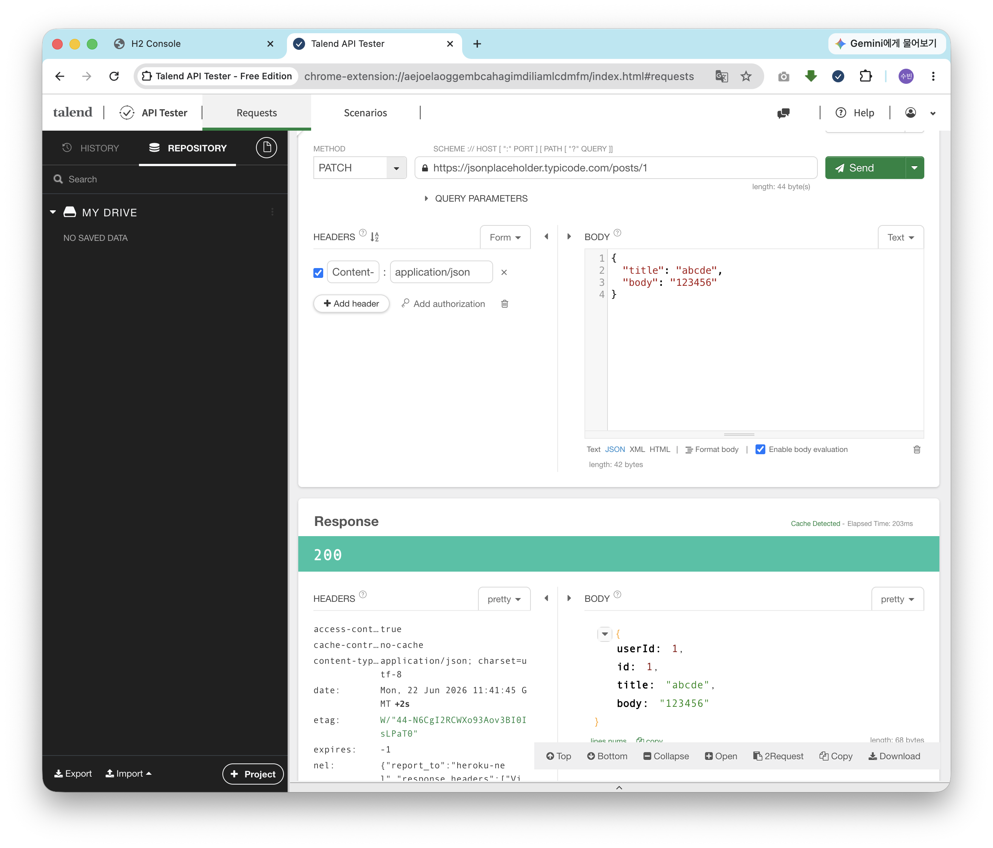Screen dimensions: 993x848
Task: Collapse the MY DRIVE tree
Action: pos(53,212)
